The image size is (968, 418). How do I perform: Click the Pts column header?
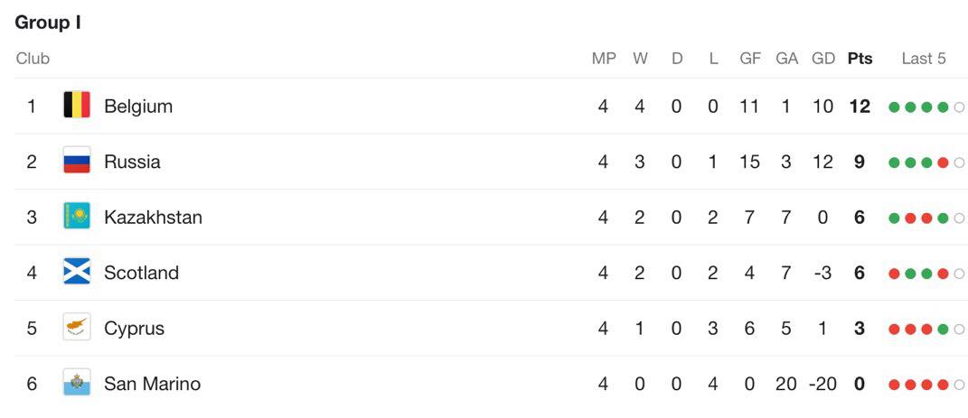pos(860,59)
